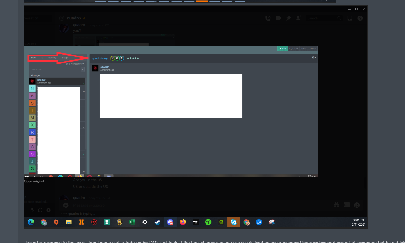405x243 pixels.
Task: Open the gift icon in message bar
Action: click(x=336, y=205)
